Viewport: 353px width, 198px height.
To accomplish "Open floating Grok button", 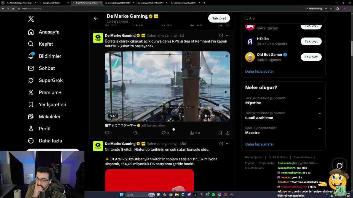I will click(339, 166).
